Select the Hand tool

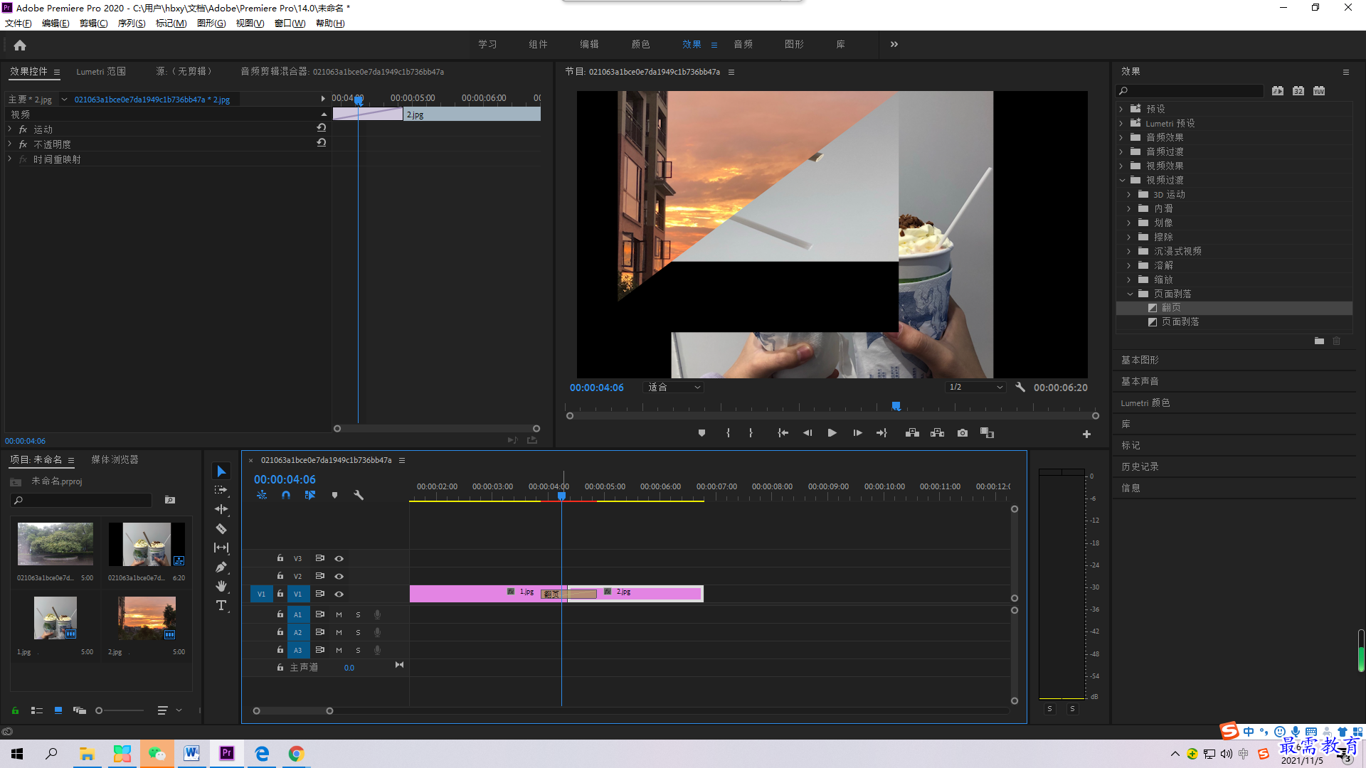[x=221, y=586]
